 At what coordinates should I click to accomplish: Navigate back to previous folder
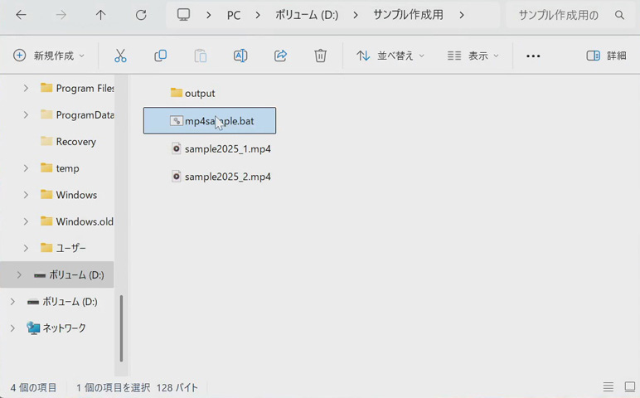[21, 15]
